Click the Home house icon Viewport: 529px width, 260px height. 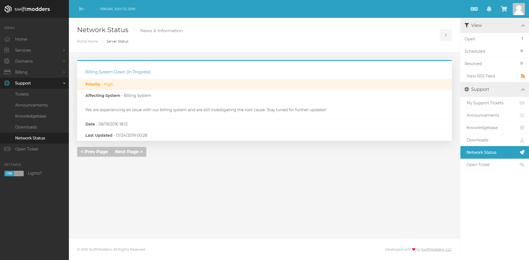7,39
